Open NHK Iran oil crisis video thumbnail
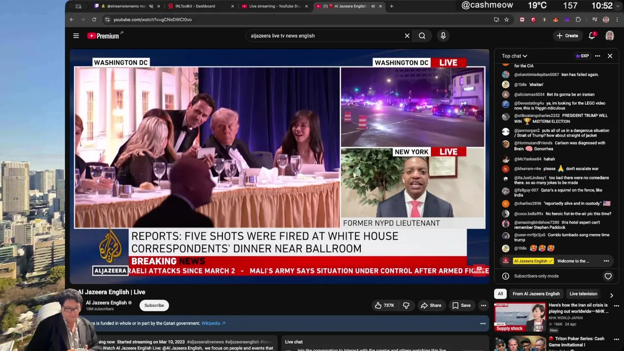624x351 pixels. pos(520,317)
